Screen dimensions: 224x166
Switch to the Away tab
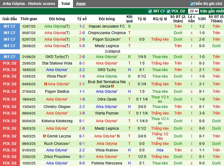tap(81, 4)
